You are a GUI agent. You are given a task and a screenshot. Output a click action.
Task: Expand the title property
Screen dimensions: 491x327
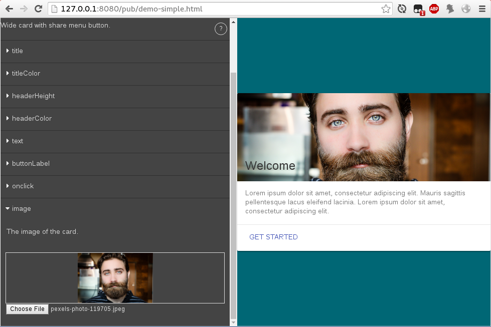coord(115,51)
